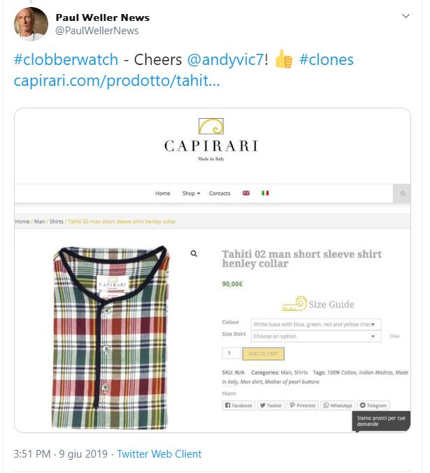This screenshot has width=430, height=473.
Task: Click the Capirari golden spiral logo
Action: click(x=211, y=126)
